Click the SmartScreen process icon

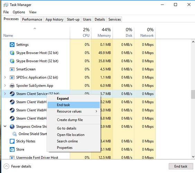click(x=12, y=69)
